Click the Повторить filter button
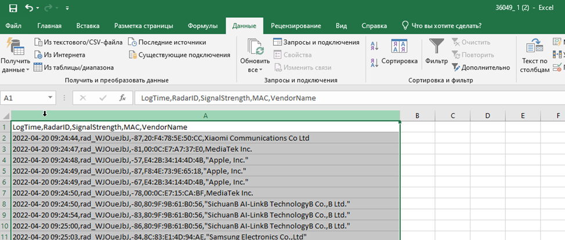Viewport: 565px width, 240px height. point(473,55)
